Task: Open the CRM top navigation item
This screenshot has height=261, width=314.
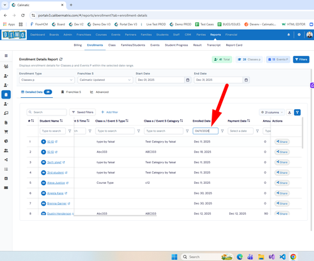Action: coord(188,35)
